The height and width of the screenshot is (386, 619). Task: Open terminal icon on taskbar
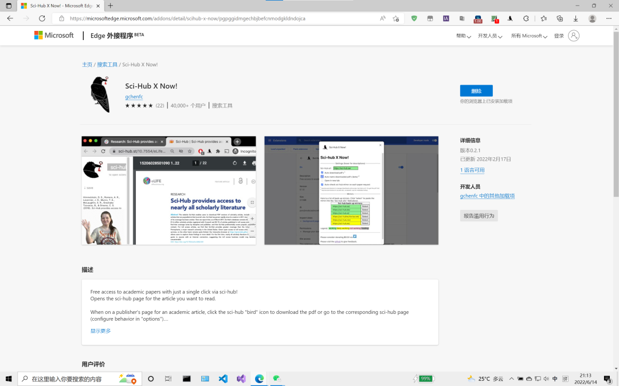click(187, 379)
